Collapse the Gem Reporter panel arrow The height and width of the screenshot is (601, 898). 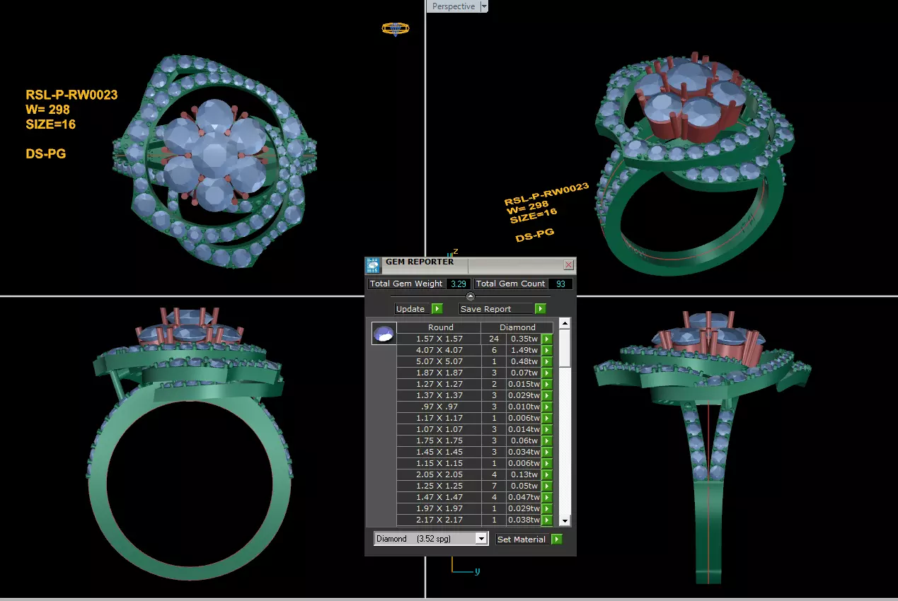(x=471, y=296)
